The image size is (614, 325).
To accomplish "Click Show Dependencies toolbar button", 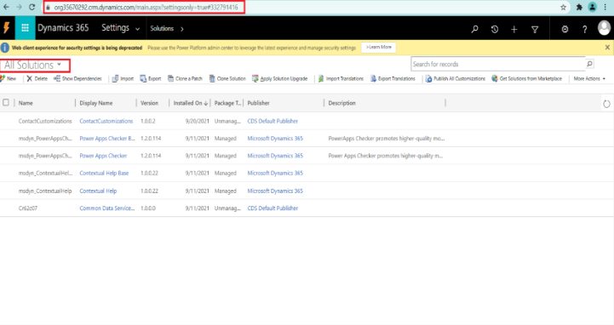I will coord(77,78).
